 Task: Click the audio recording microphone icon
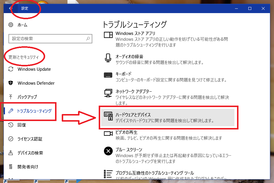[108, 58]
